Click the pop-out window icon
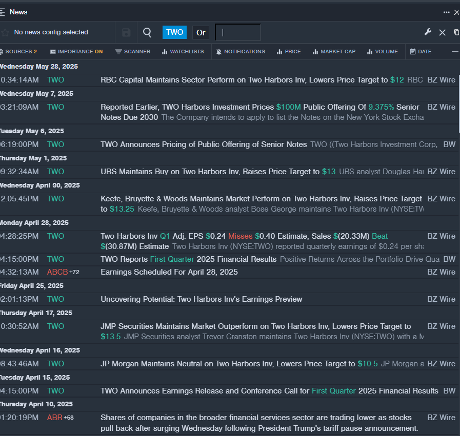 tap(456, 32)
